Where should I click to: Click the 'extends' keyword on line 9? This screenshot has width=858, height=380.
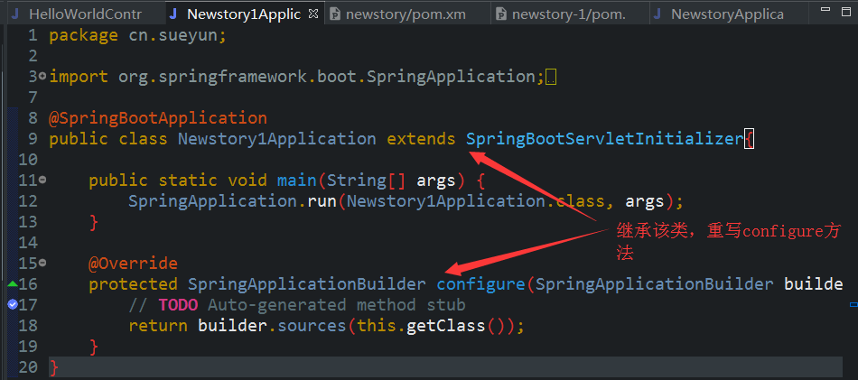point(422,139)
